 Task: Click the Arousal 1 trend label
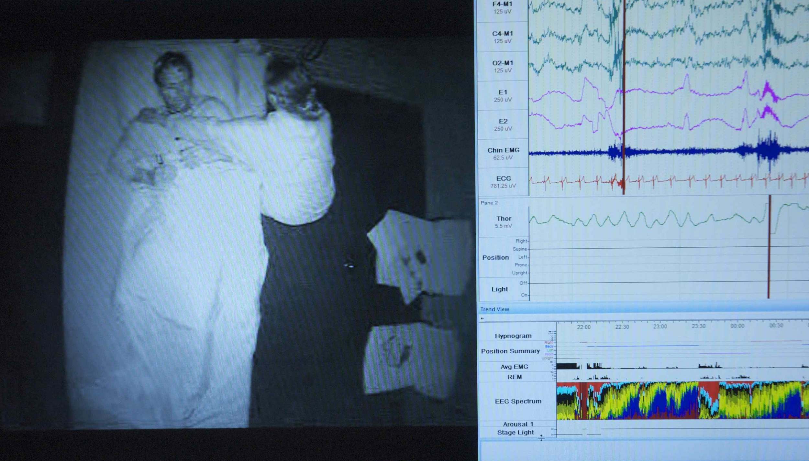tap(518, 424)
